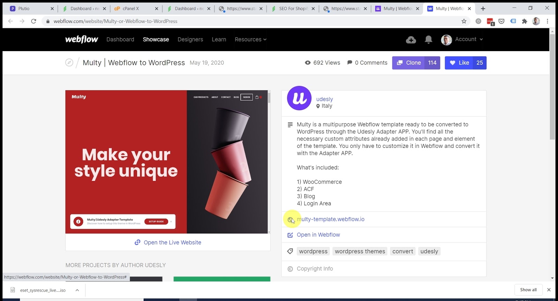Click the udesly purple profile avatar
558x301 pixels.
point(299,98)
